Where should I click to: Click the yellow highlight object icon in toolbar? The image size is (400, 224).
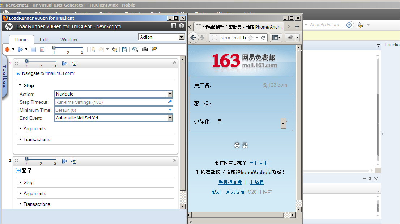[154, 50]
